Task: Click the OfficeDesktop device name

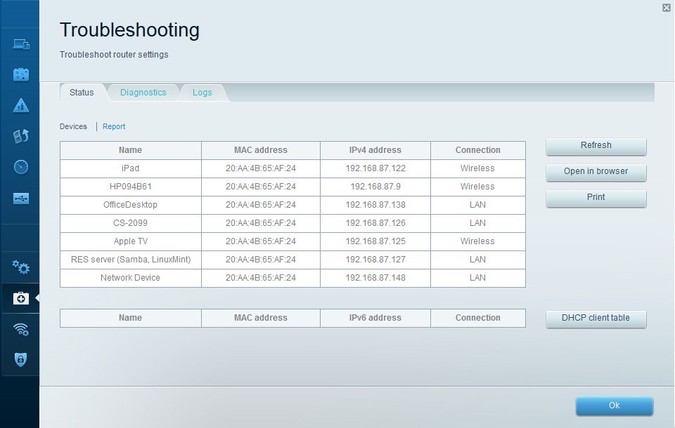Action: tap(131, 205)
